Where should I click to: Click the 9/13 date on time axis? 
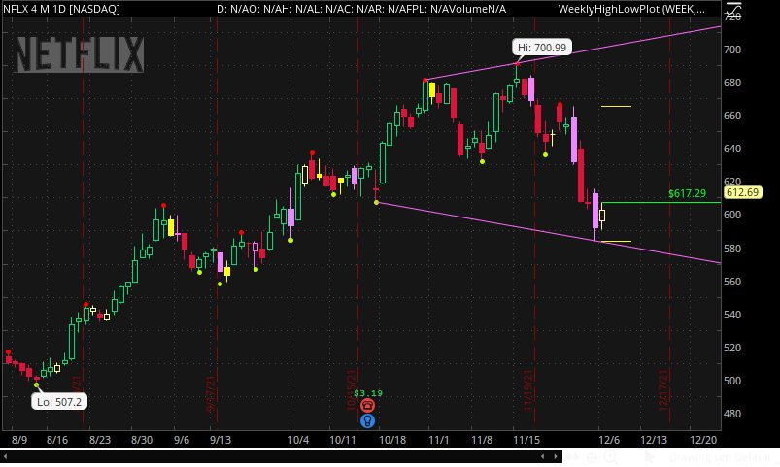220,440
